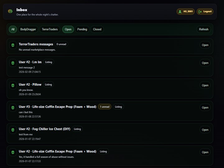The width and height of the screenshot is (224, 168).
Task: Open the HS_E001 profile button
Action: tap(185, 12)
